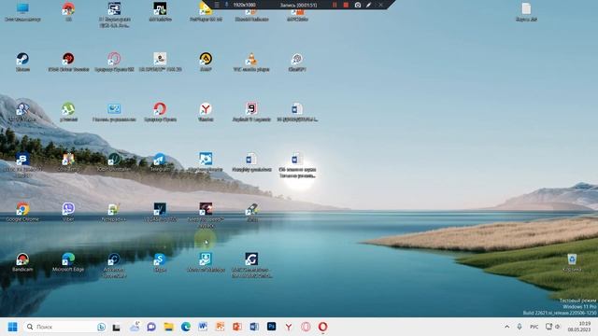This screenshot has width=598, height=336.
Task: Open the This PC computer icon
Action: click(22, 11)
